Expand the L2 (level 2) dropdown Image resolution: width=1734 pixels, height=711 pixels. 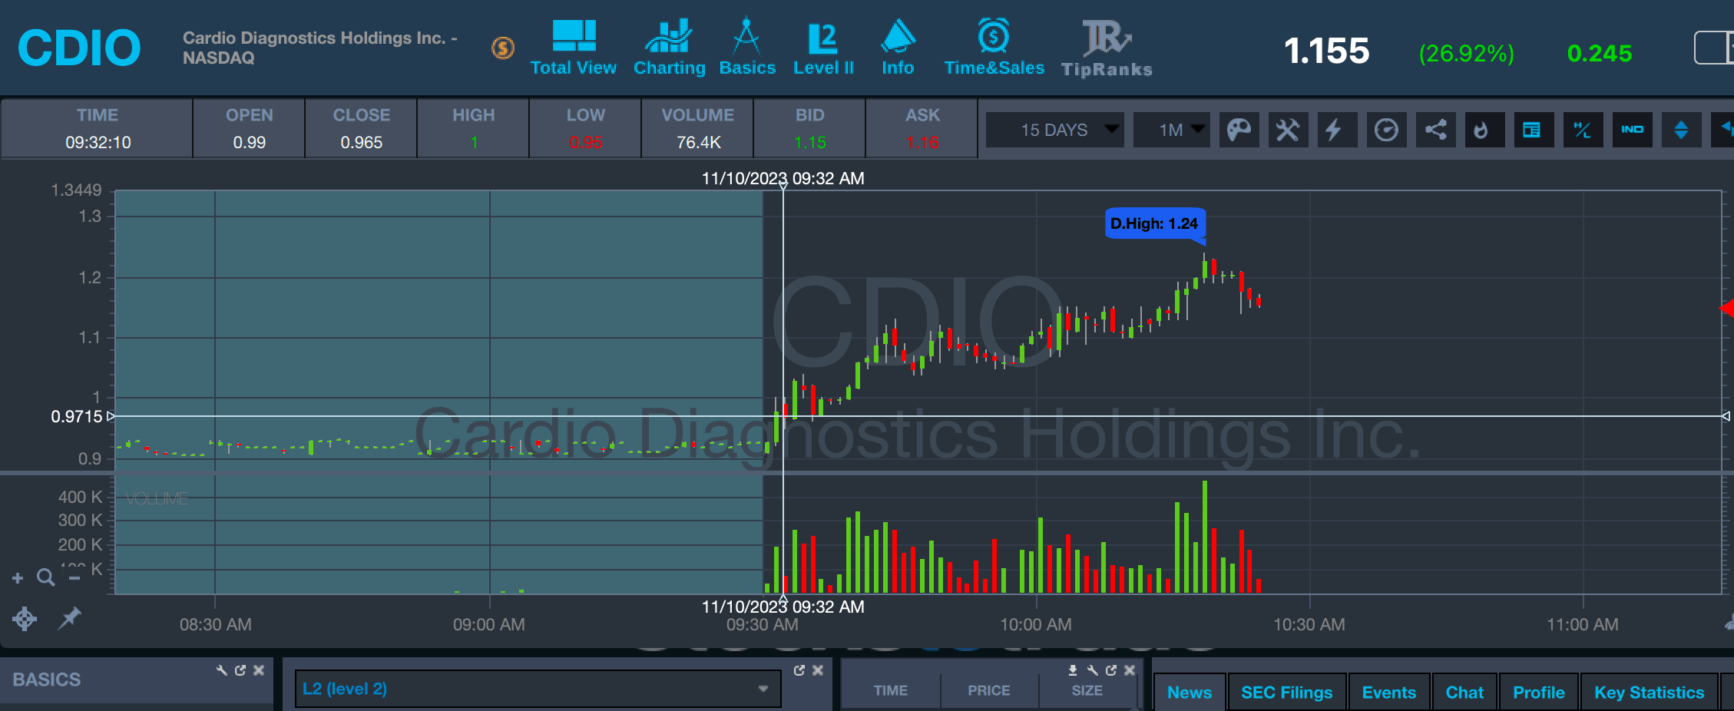click(x=538, y=689)
